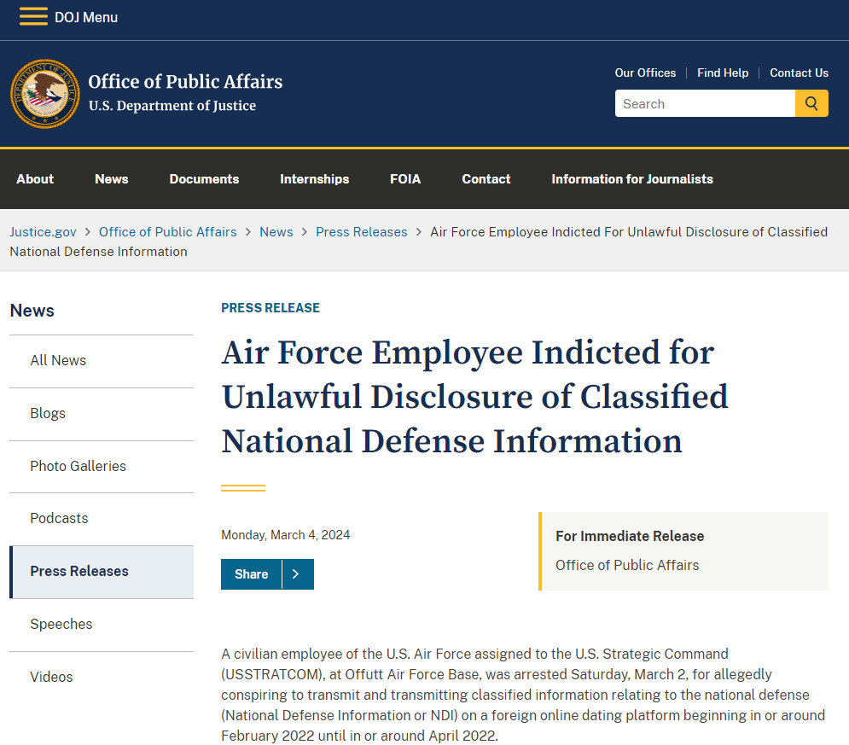Screen dimensions: 849x745
Task: Click Contact Us in header
Action: [799, 73]
